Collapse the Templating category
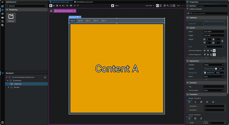 click(7, 10)
